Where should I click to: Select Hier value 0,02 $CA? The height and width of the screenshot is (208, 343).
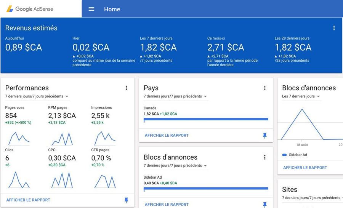91,48
